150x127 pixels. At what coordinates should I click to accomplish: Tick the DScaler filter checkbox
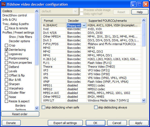(6, 93)
